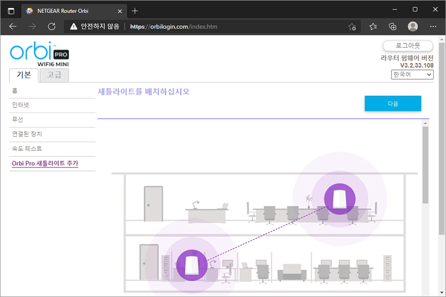This screenshot has width=446, height=297.
Task: Open the 한국어 language dropdown
Action: pyautogui.click(x=412, y=75)
